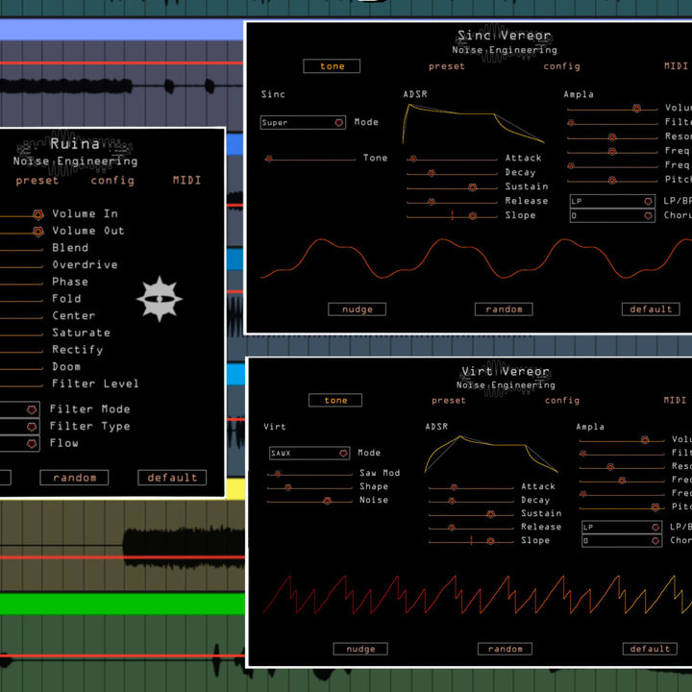This screenshot has width=692, height=692.
Task: Click Sinc Vereor Resonance slider knob
Action: [x=611, y=137]
